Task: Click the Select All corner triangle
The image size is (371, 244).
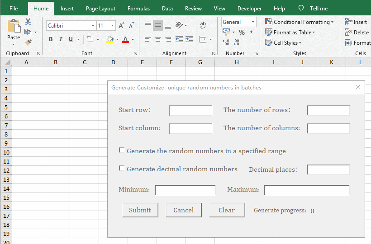Action: point(7,62)
